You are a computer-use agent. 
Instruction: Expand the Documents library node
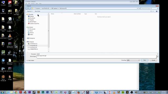28,29
